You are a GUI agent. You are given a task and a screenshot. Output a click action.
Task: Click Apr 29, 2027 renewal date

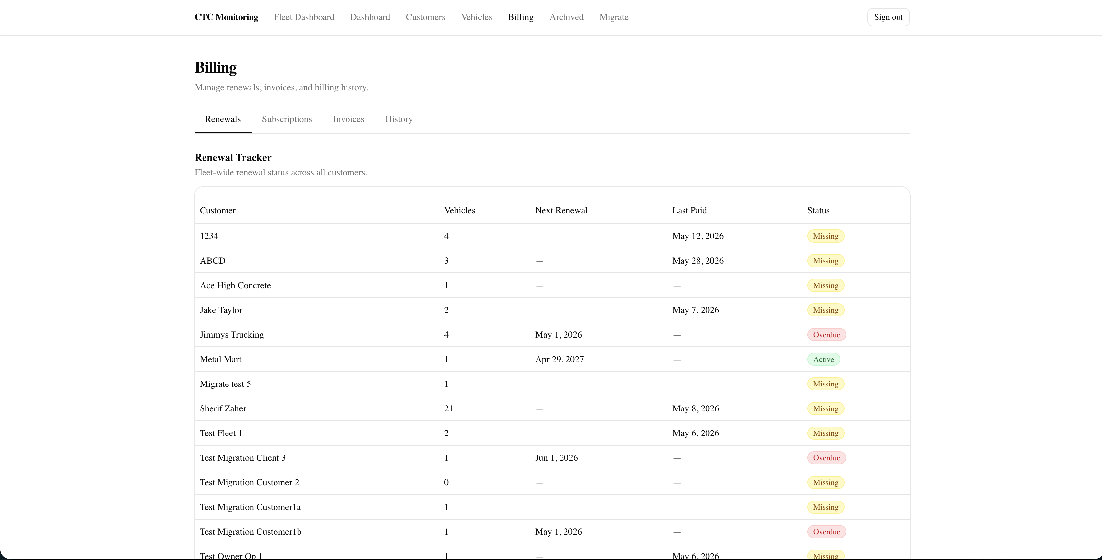click(x=559, y=359)
